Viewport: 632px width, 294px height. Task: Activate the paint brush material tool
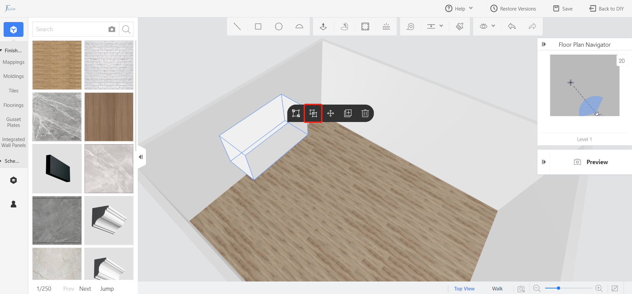point(460,27)
